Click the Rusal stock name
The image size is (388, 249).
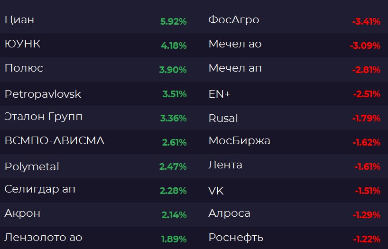point(223,118)
